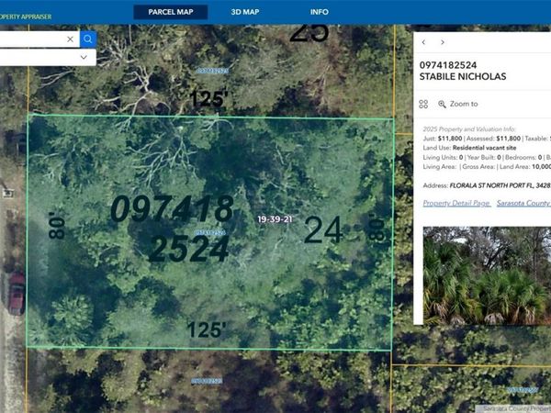Click inside the search input field

[x=32, y=39]
